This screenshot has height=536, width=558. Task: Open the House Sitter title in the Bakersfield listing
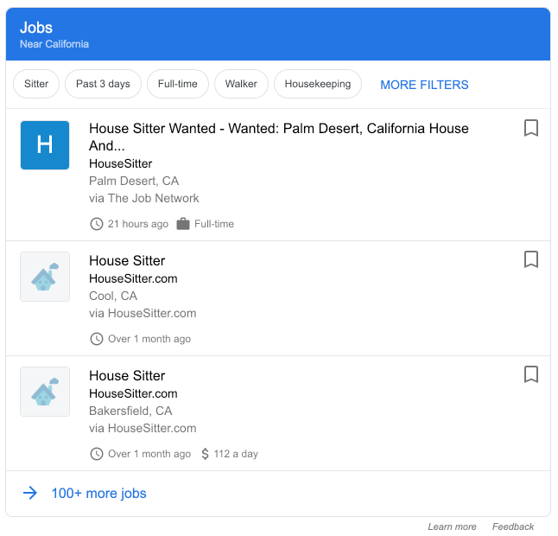127,376
